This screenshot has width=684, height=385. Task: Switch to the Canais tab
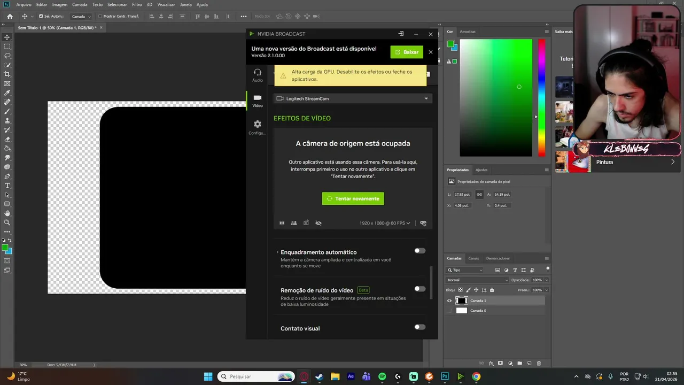473,258
